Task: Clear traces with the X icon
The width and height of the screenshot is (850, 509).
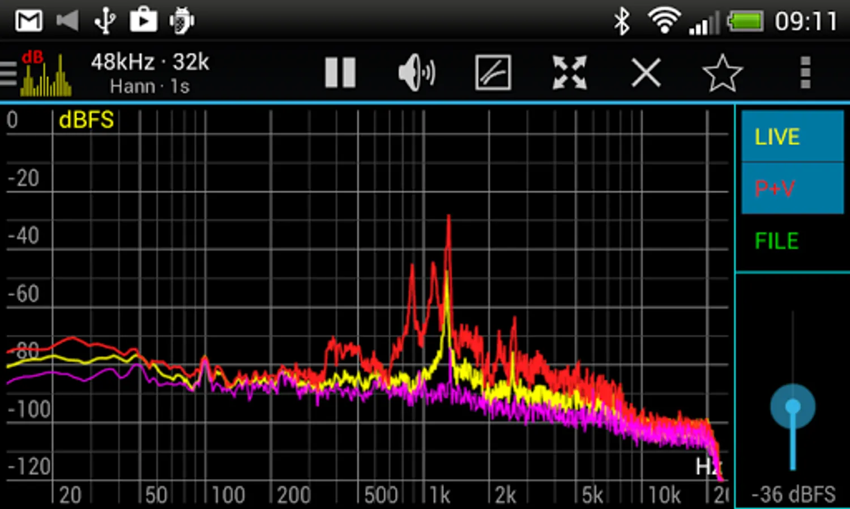Action: 646,73
